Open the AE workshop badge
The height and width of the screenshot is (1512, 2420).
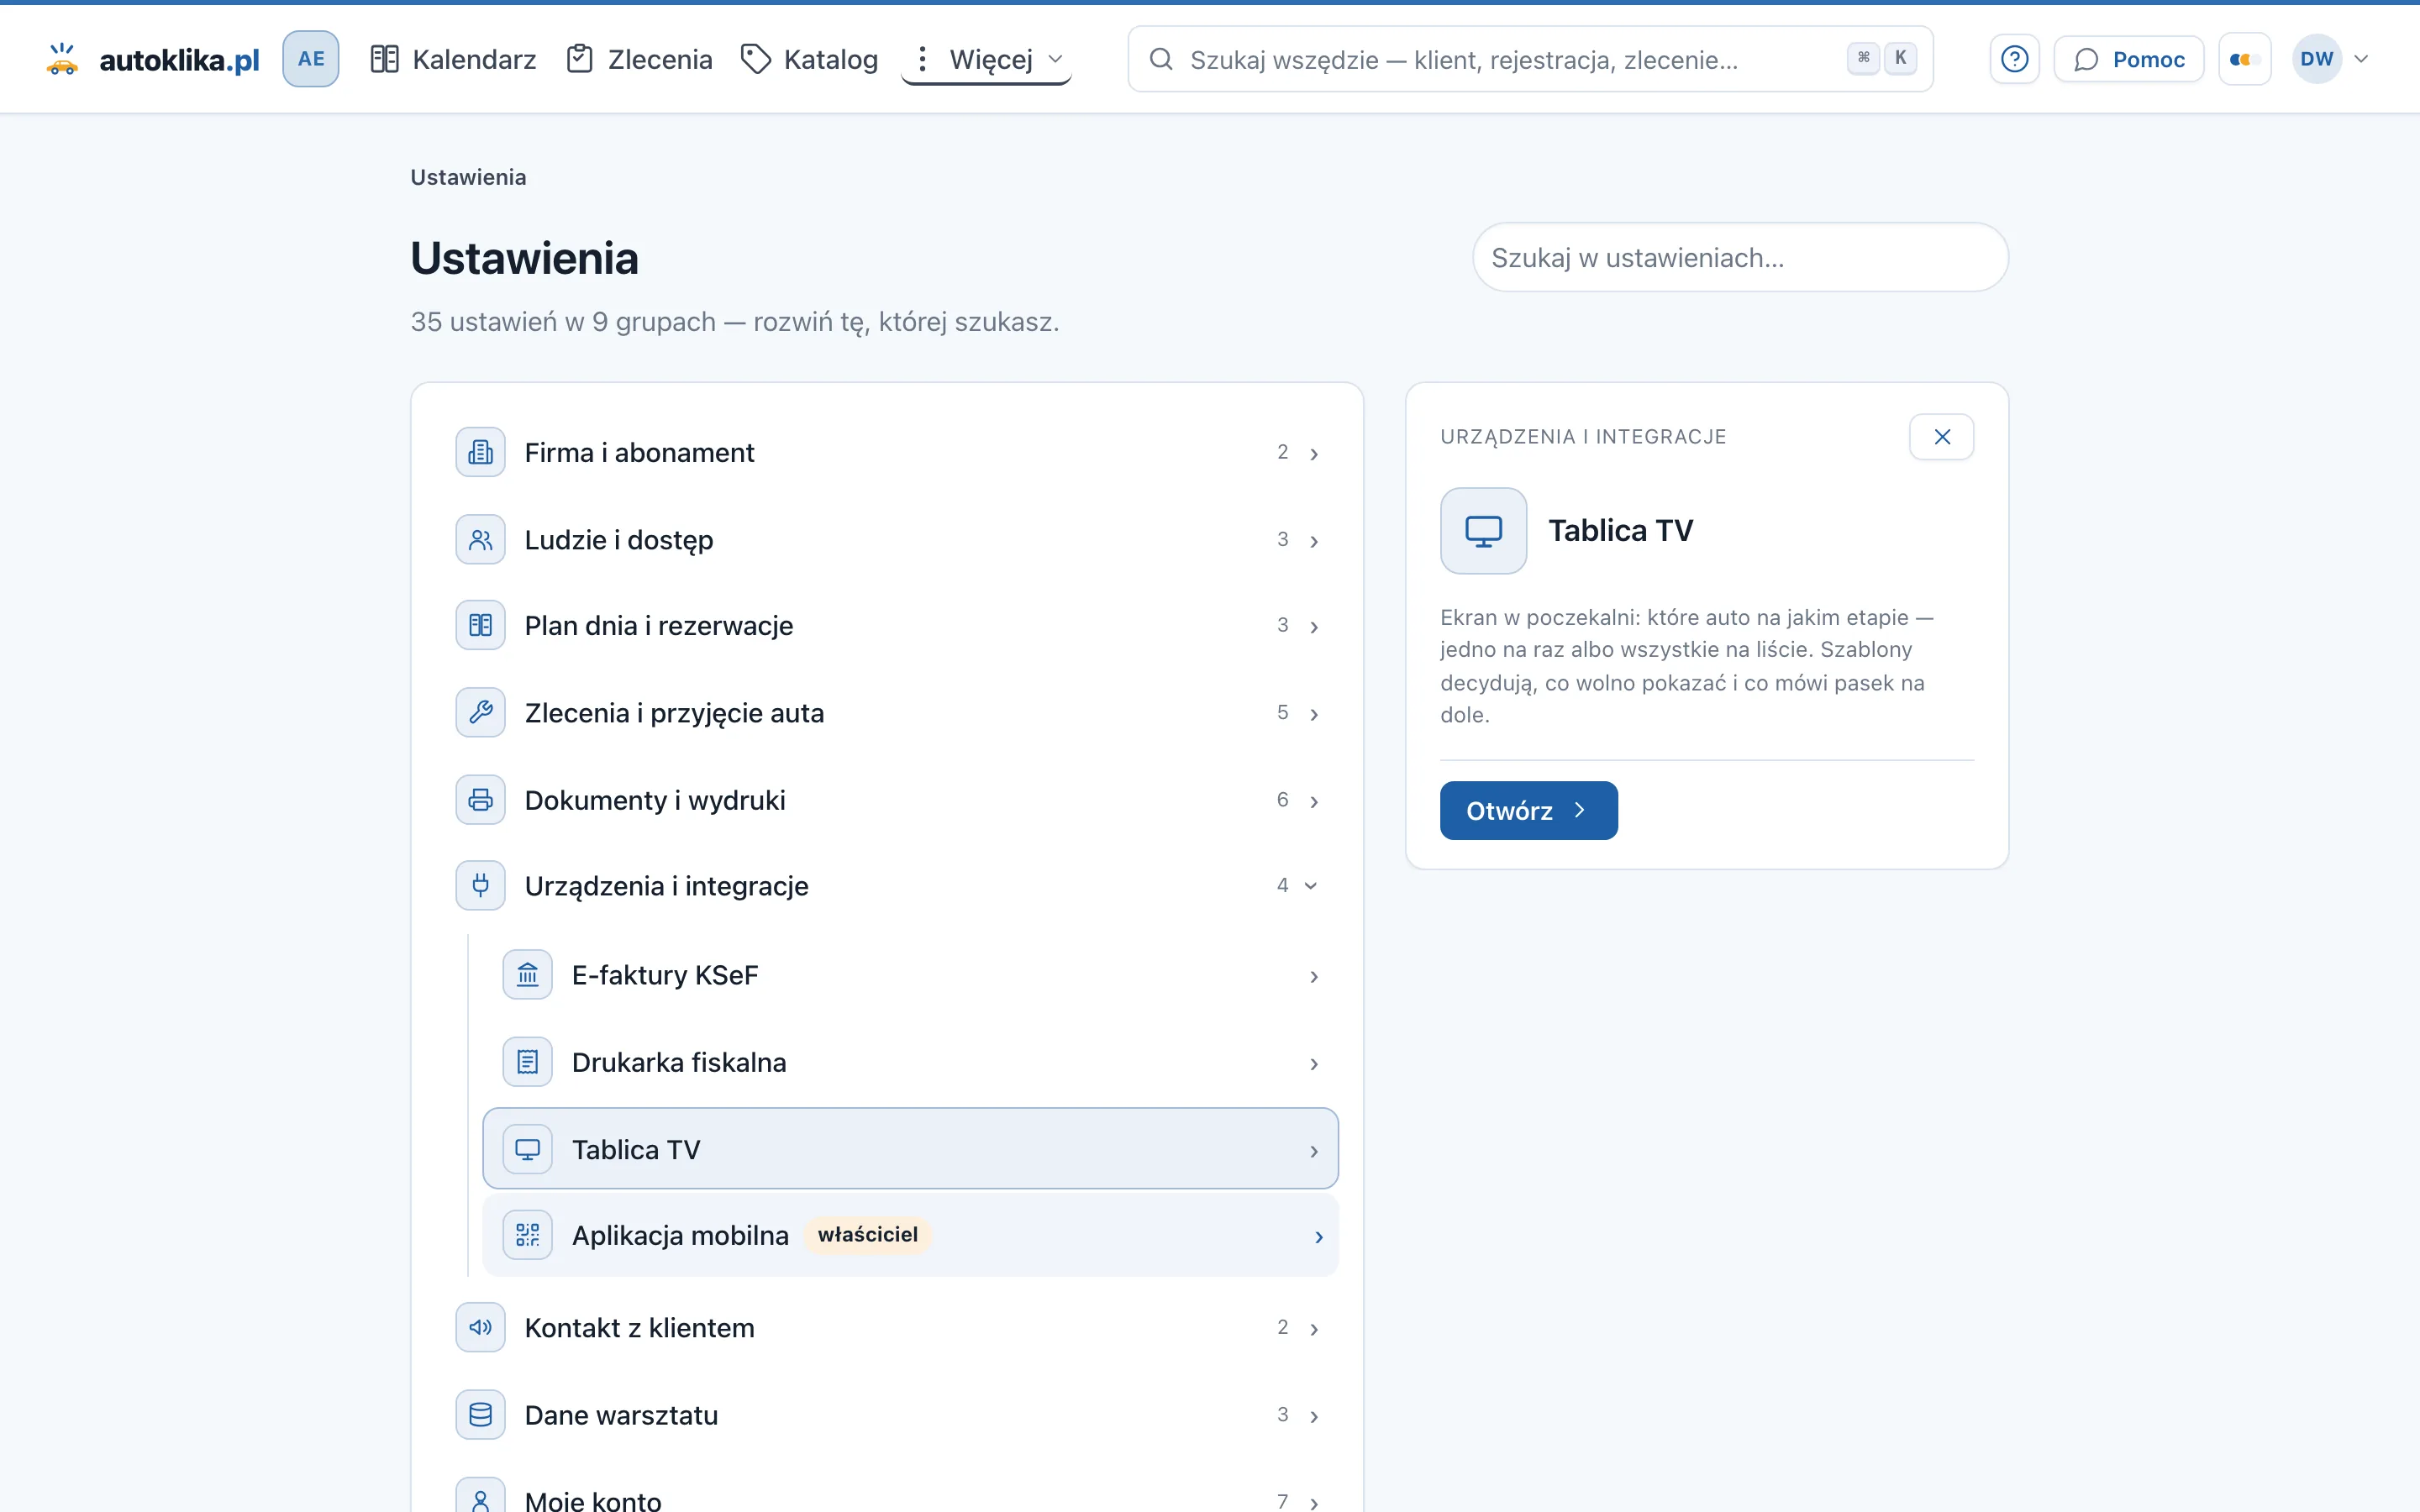click(311, 59)
